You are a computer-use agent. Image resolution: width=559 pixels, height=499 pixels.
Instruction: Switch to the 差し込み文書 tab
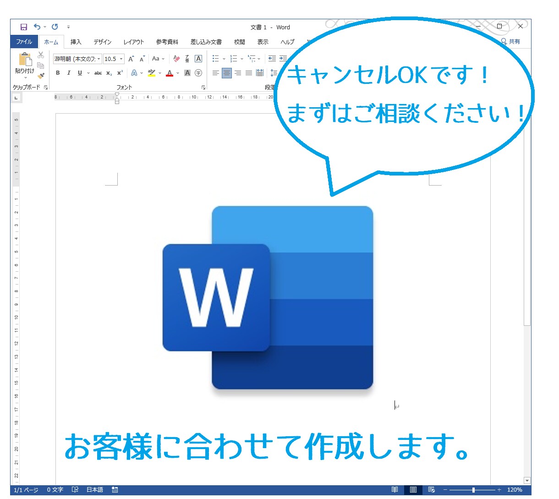click(x=206, y=42)
